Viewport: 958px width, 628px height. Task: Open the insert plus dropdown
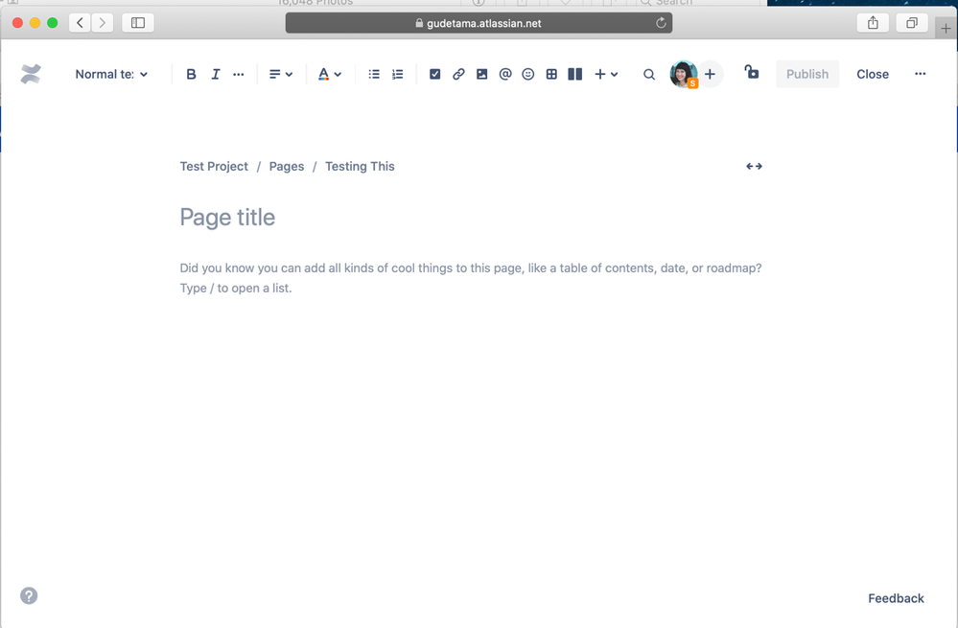tap(606, 74)
